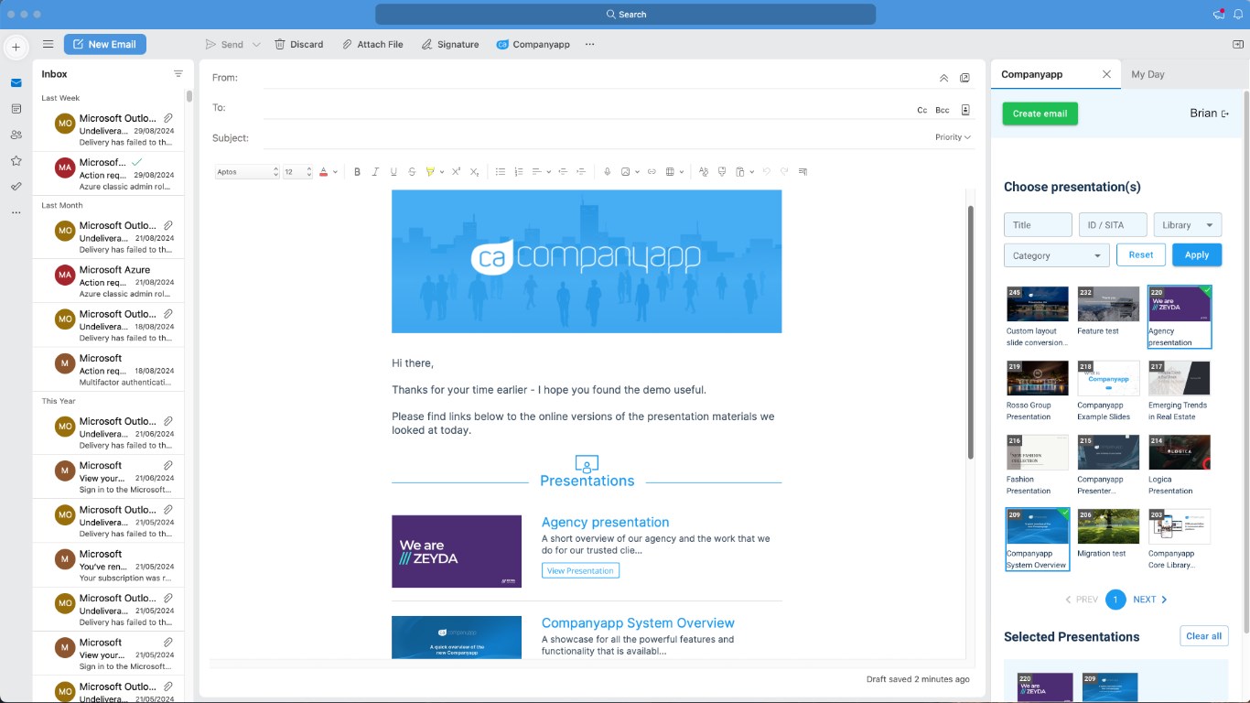Collapse the task pane using top-right icon

[x=1238, y=44]
